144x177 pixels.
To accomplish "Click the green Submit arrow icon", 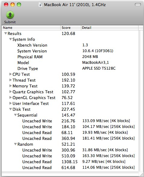I will [x=10, y=15].
